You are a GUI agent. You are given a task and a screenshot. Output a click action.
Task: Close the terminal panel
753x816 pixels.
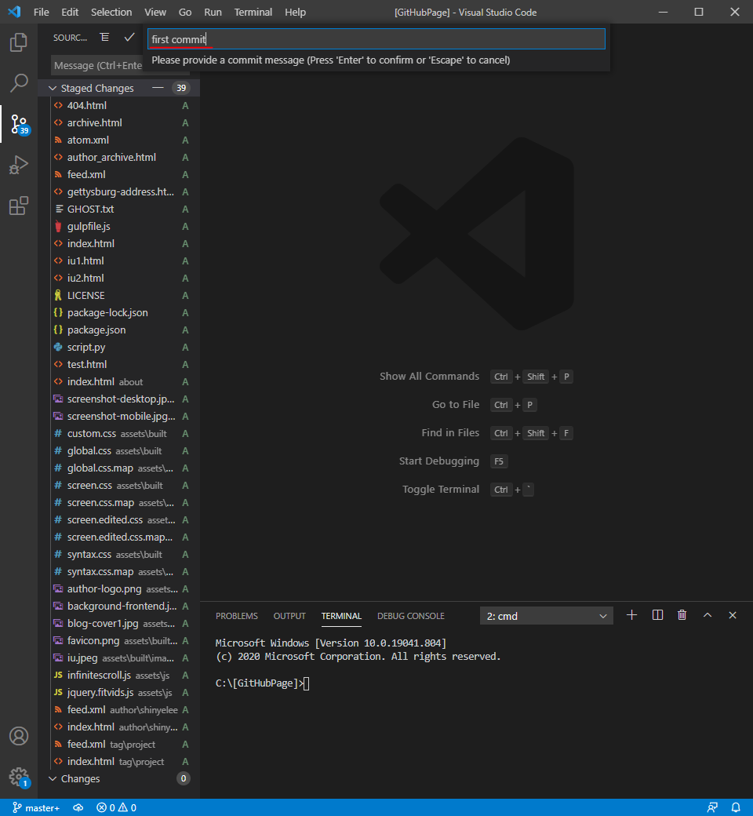click(733, 615)
